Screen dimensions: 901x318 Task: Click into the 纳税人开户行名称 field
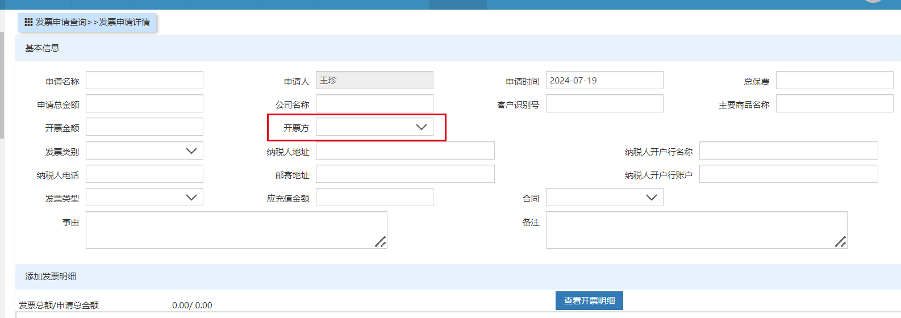789,151
